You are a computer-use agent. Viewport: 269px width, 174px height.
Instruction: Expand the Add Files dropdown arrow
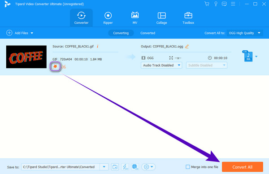(32, 33)
